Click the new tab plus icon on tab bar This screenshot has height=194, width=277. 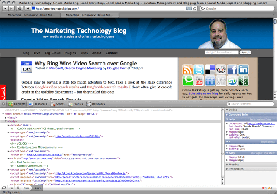[x=274, y=15]
